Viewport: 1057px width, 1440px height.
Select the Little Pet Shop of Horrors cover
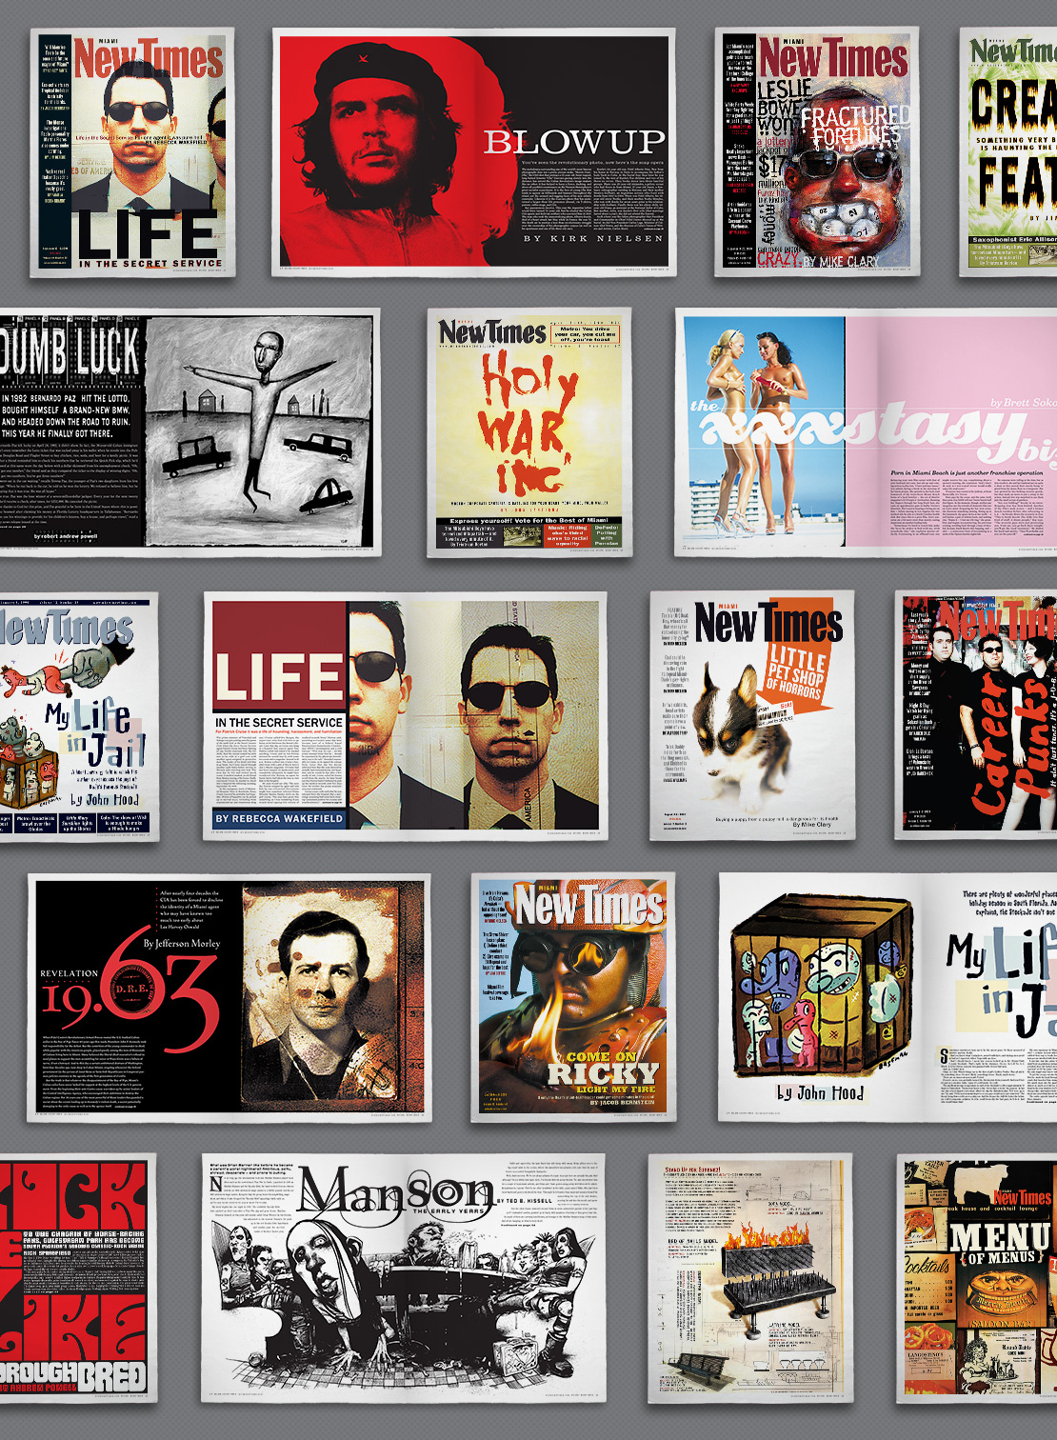pos(752,714)
